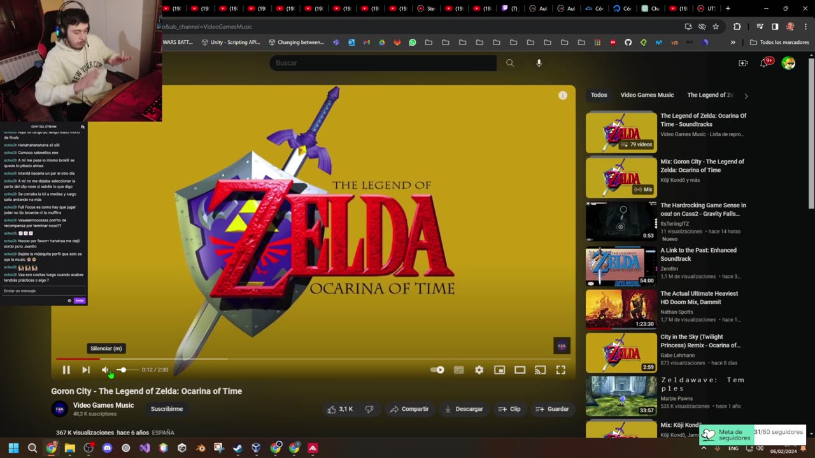
Task: Open a new browser tab
Action: click(728, 9)
